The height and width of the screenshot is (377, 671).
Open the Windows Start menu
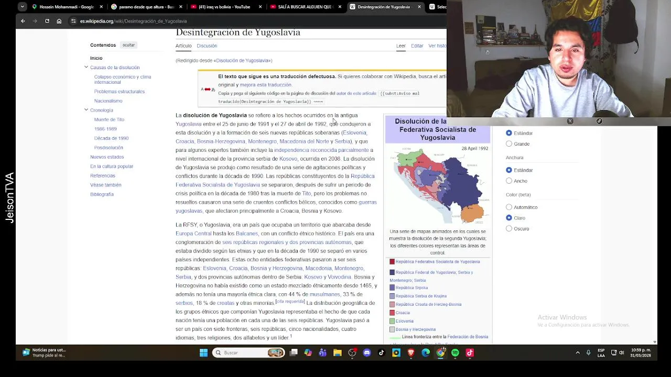tap(203, 353)
